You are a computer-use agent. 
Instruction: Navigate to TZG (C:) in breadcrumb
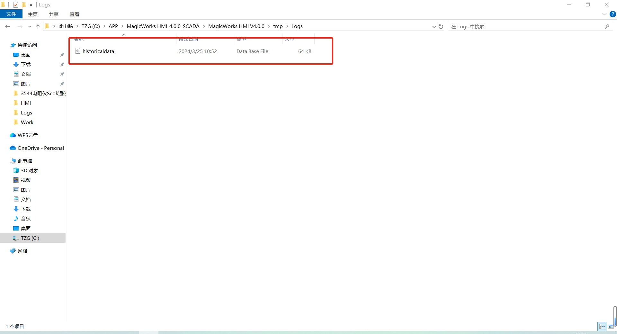click(x=91, y=26)
